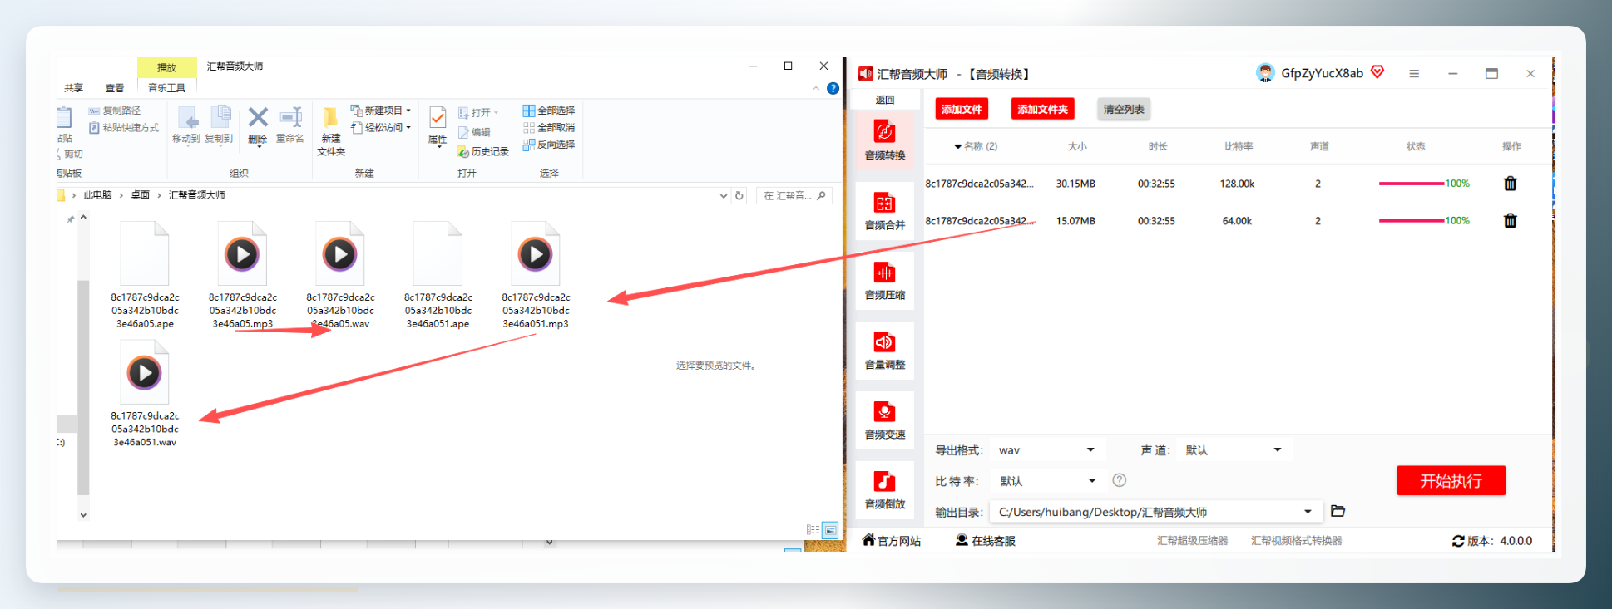Open the 汇帮超级压缩器 link
1612x609 pixels.
point(1192,541)
